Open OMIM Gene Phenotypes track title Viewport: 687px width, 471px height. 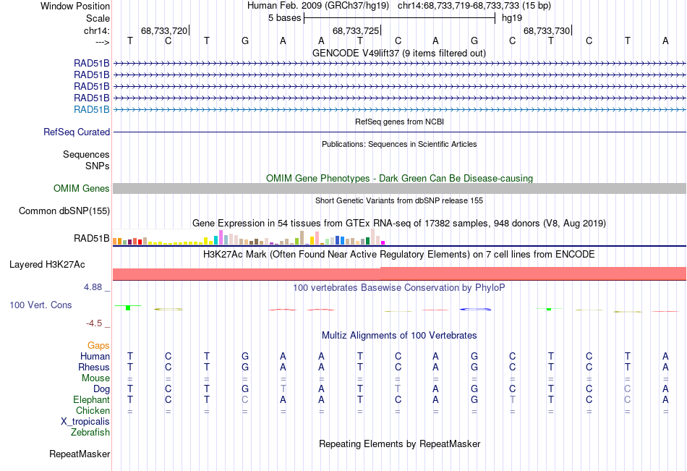[x=399, y=179]
